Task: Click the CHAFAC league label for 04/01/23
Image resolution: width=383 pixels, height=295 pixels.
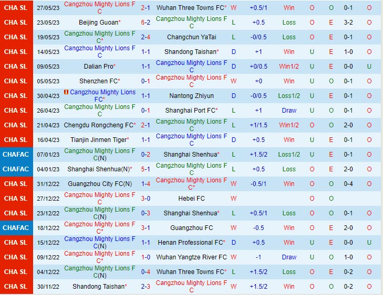Action: [16, 169]
